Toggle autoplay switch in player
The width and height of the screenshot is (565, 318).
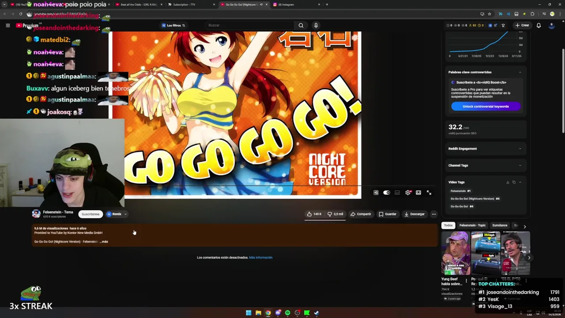pyautogui.click(x=387, y=193)
